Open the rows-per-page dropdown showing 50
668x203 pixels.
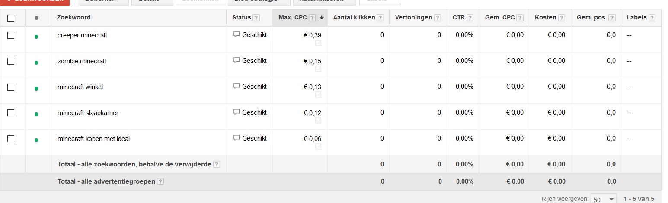[604, 199]
